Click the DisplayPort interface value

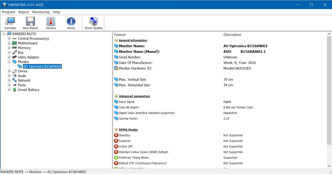(230, 113)
